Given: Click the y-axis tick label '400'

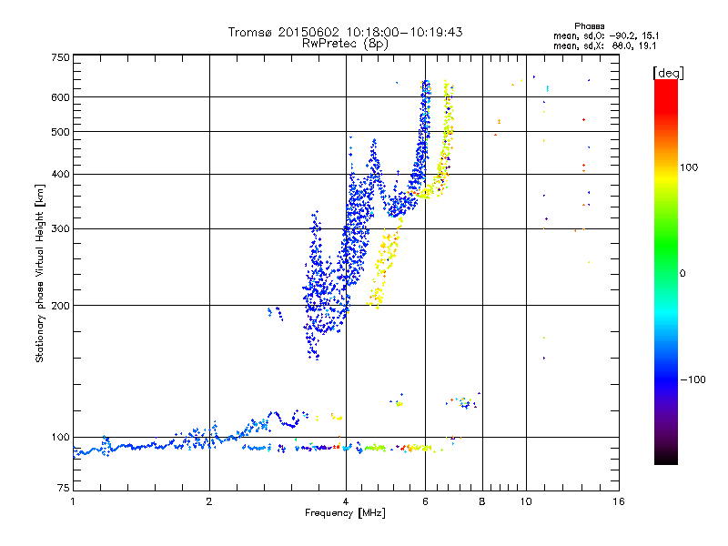Looking at the screenshot, I should click(60, 175).
